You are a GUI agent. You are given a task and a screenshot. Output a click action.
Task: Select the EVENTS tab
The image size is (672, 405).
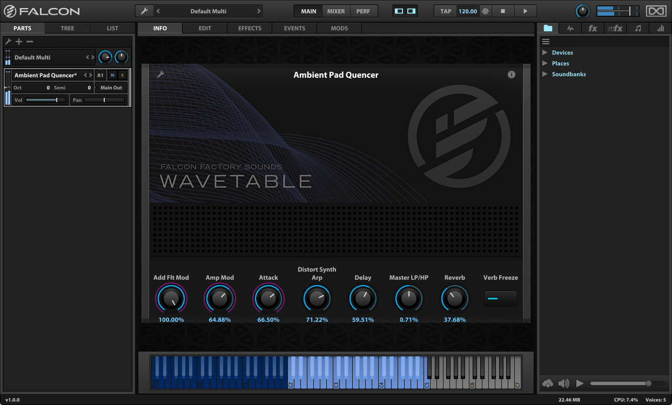point(294,28)
